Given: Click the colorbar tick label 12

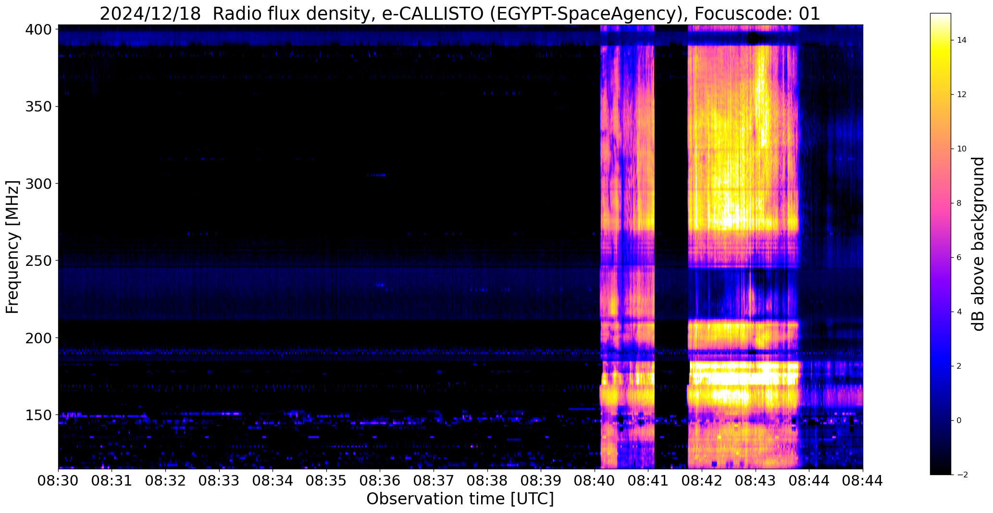Looking at the screenshot, I should coord(962,94).
